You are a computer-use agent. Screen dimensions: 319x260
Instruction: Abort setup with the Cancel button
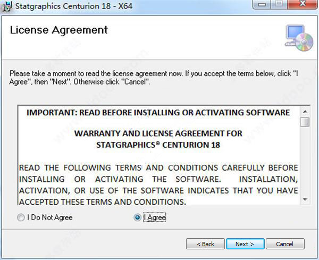point(285,244)
